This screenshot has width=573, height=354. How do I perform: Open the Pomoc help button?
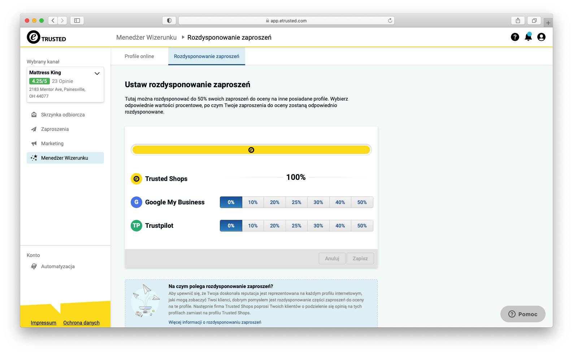pyautogui.click(x=523, y=314)
